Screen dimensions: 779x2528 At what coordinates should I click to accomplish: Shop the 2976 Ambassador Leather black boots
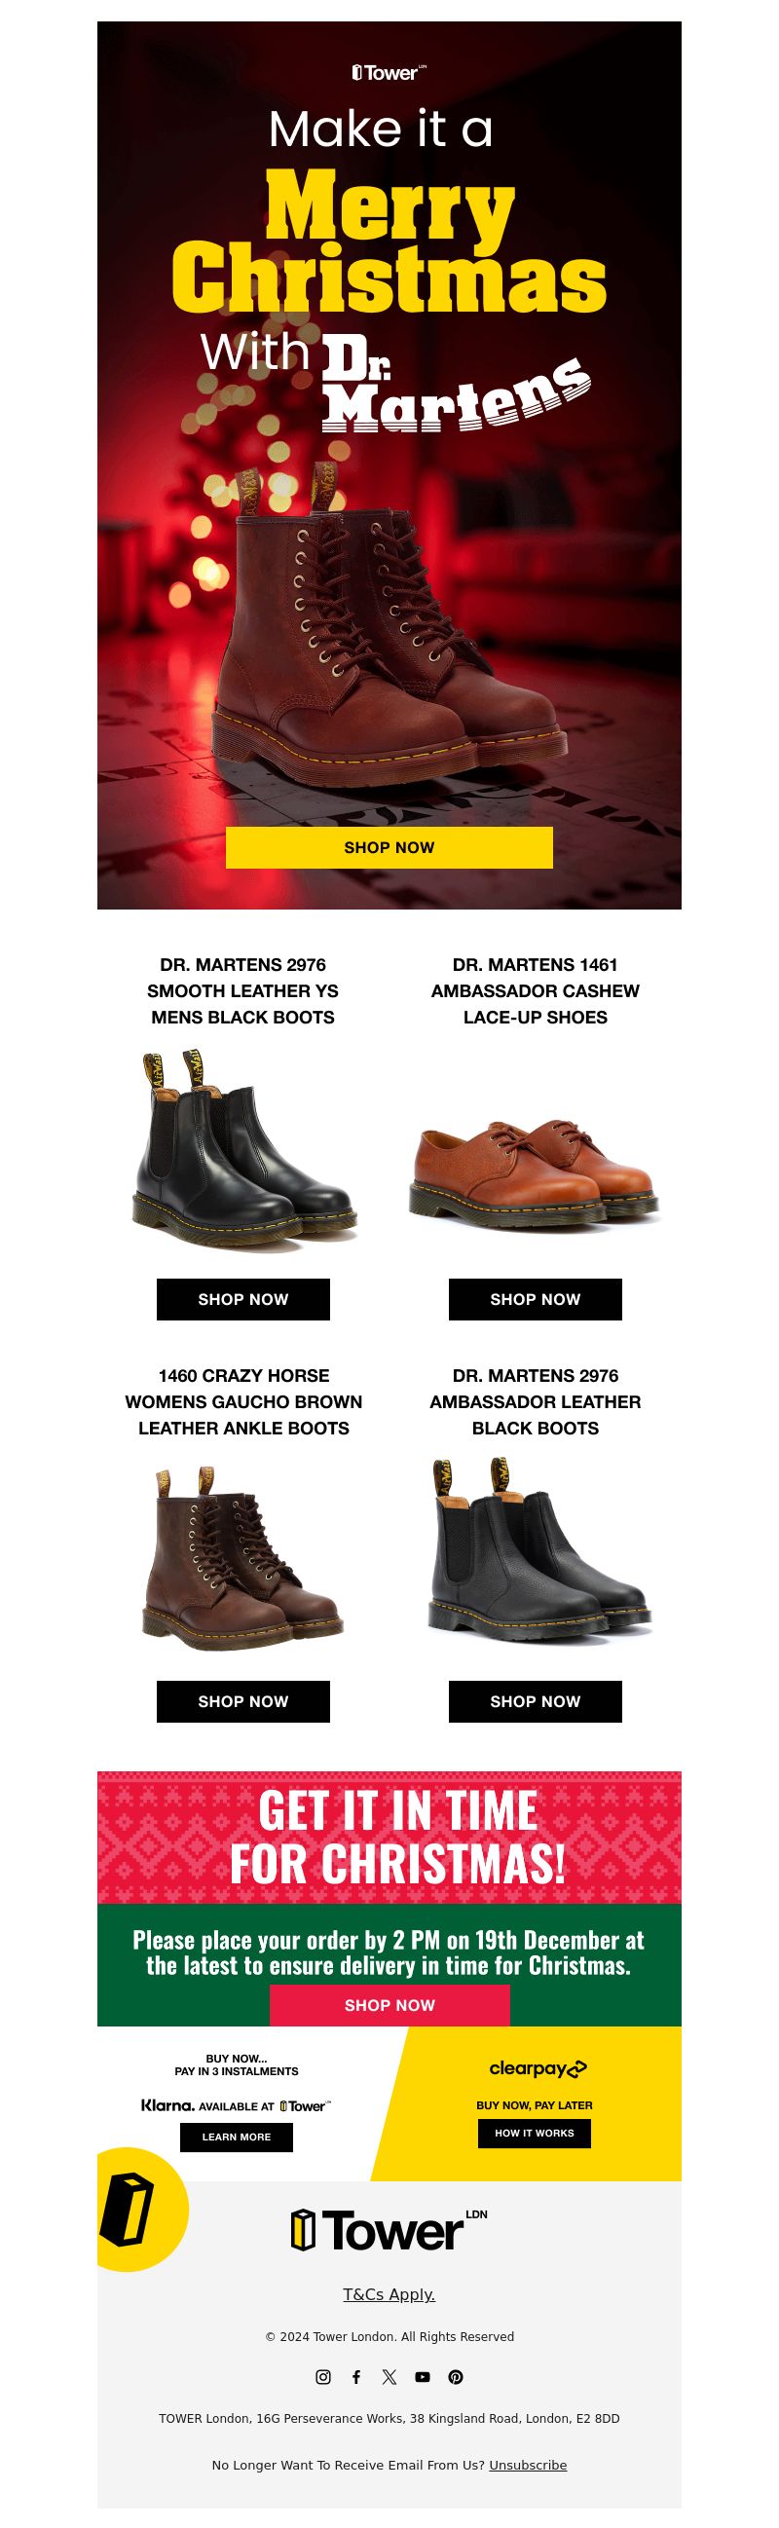535,1700
